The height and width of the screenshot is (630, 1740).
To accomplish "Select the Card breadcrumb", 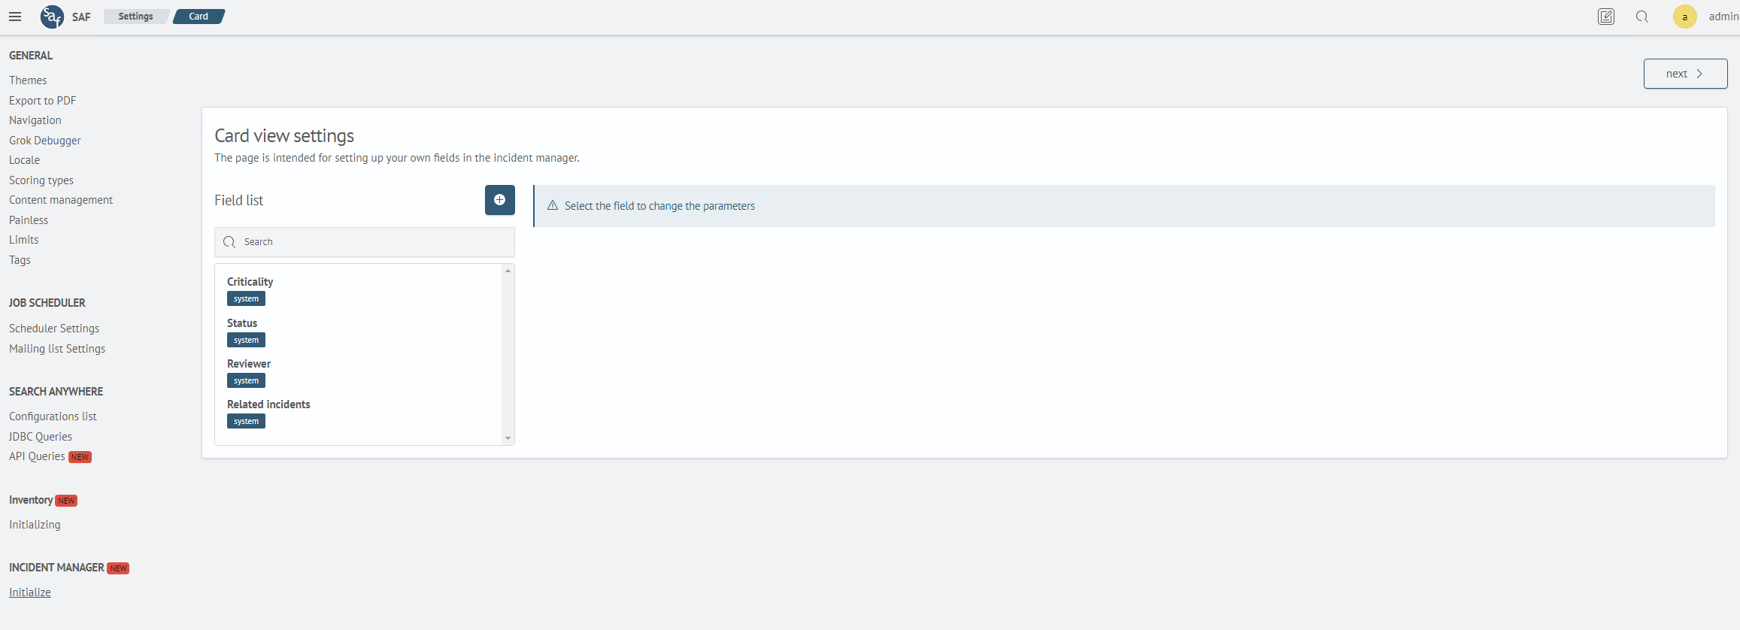I will (199, 17).
